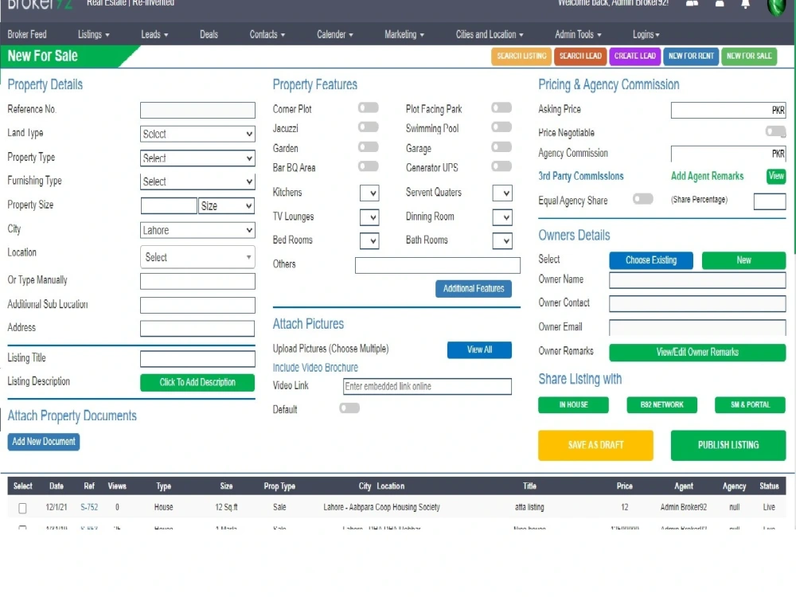Expand the Location select dropdown
This screenshot has height=597, width=796.
click(197, 257)
